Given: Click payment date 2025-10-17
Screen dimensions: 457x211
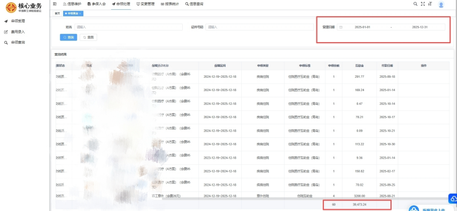Looking at the screenshot, I should coord(387,117).
